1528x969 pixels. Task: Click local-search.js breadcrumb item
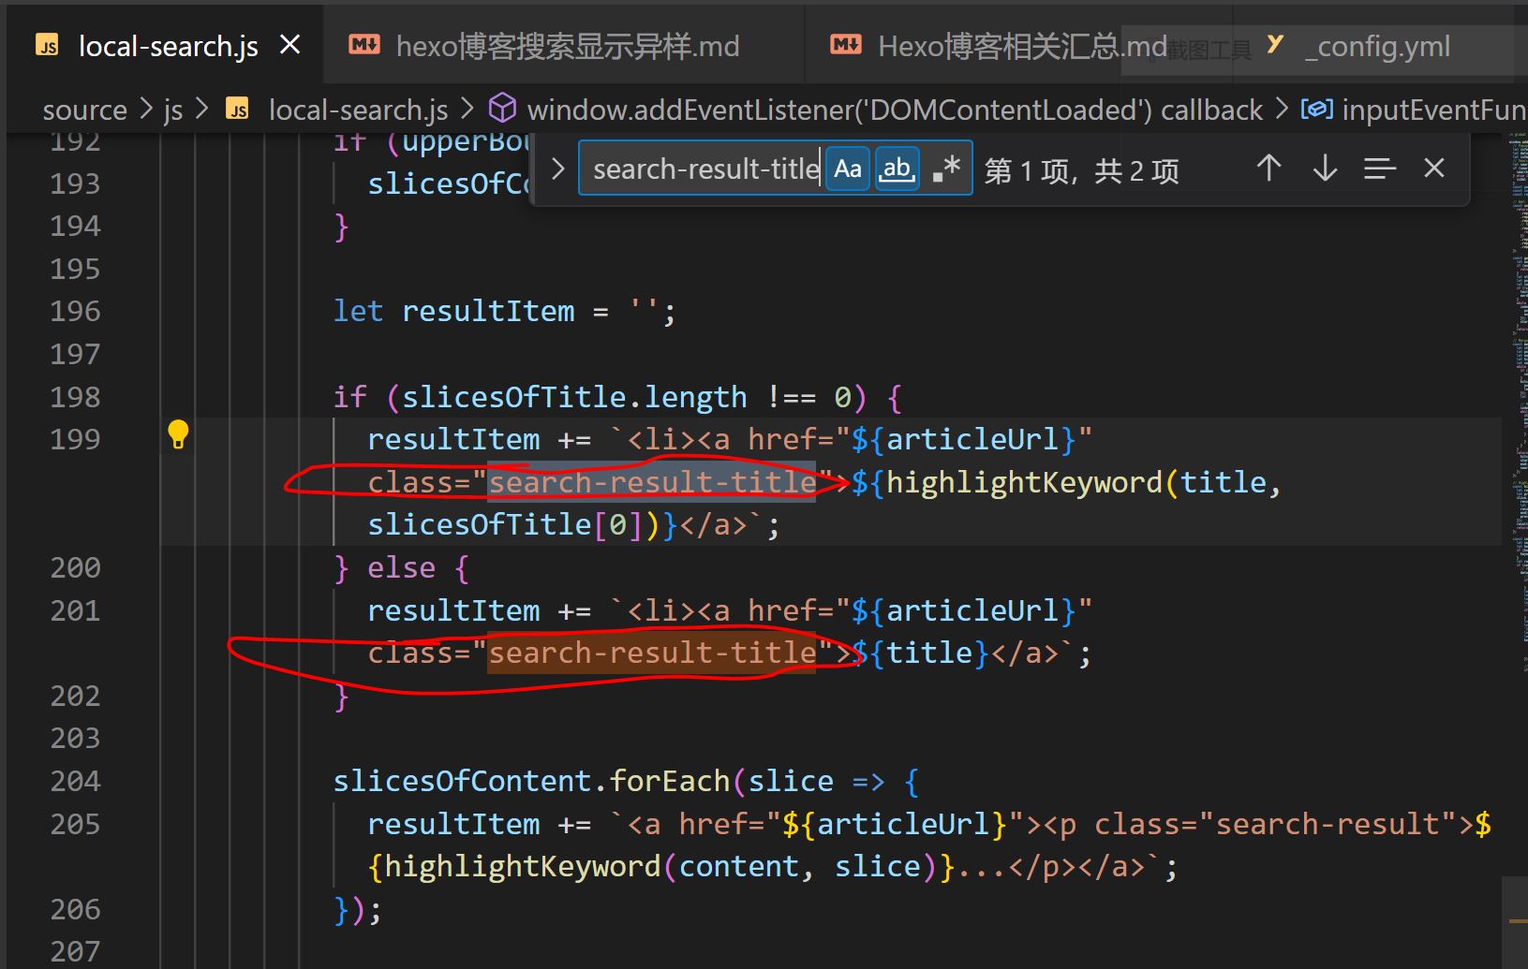pos(358,110)
